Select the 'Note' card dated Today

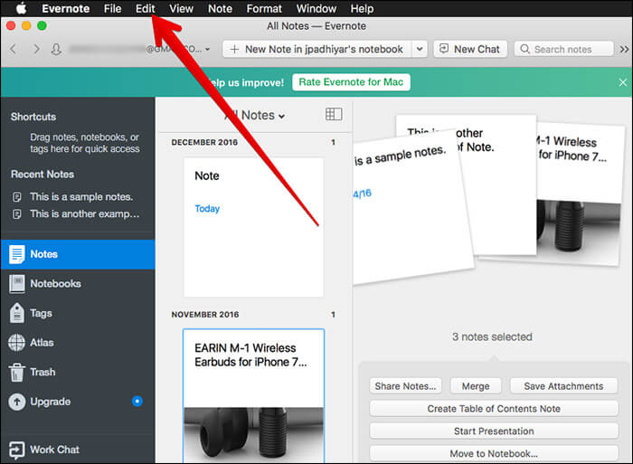(253, 227)
